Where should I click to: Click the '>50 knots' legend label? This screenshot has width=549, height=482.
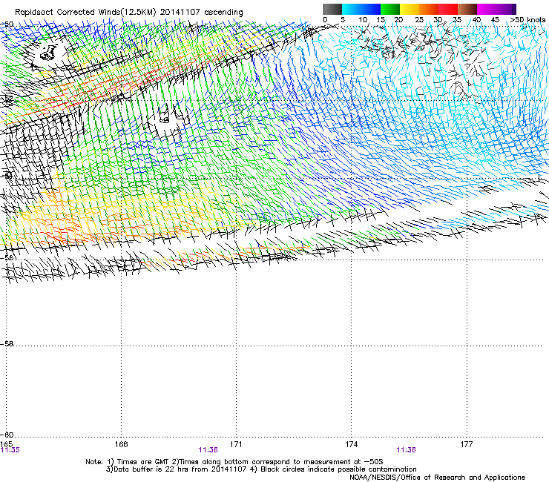[x=528, y=20]
